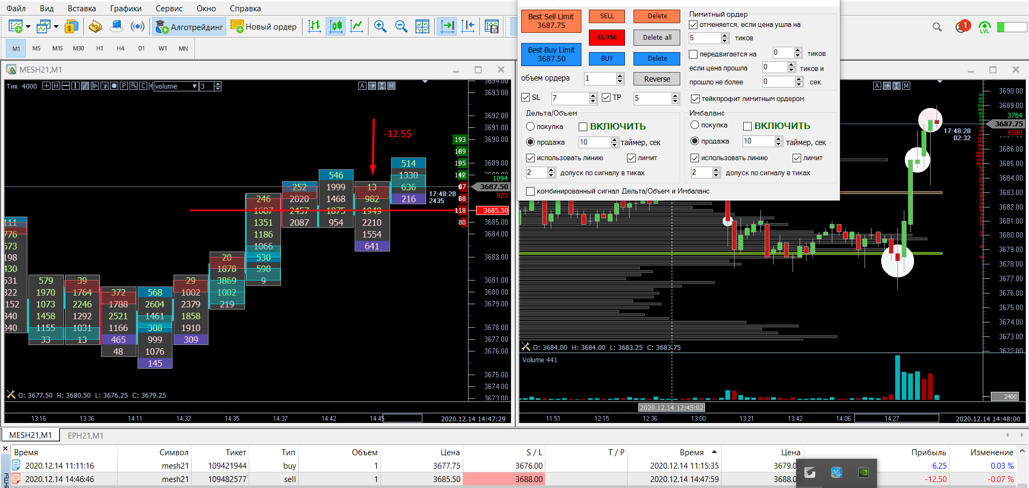Tile chart windows with grid icon
Viewport: 1029px width, 488px height.
tap(422, 26)
